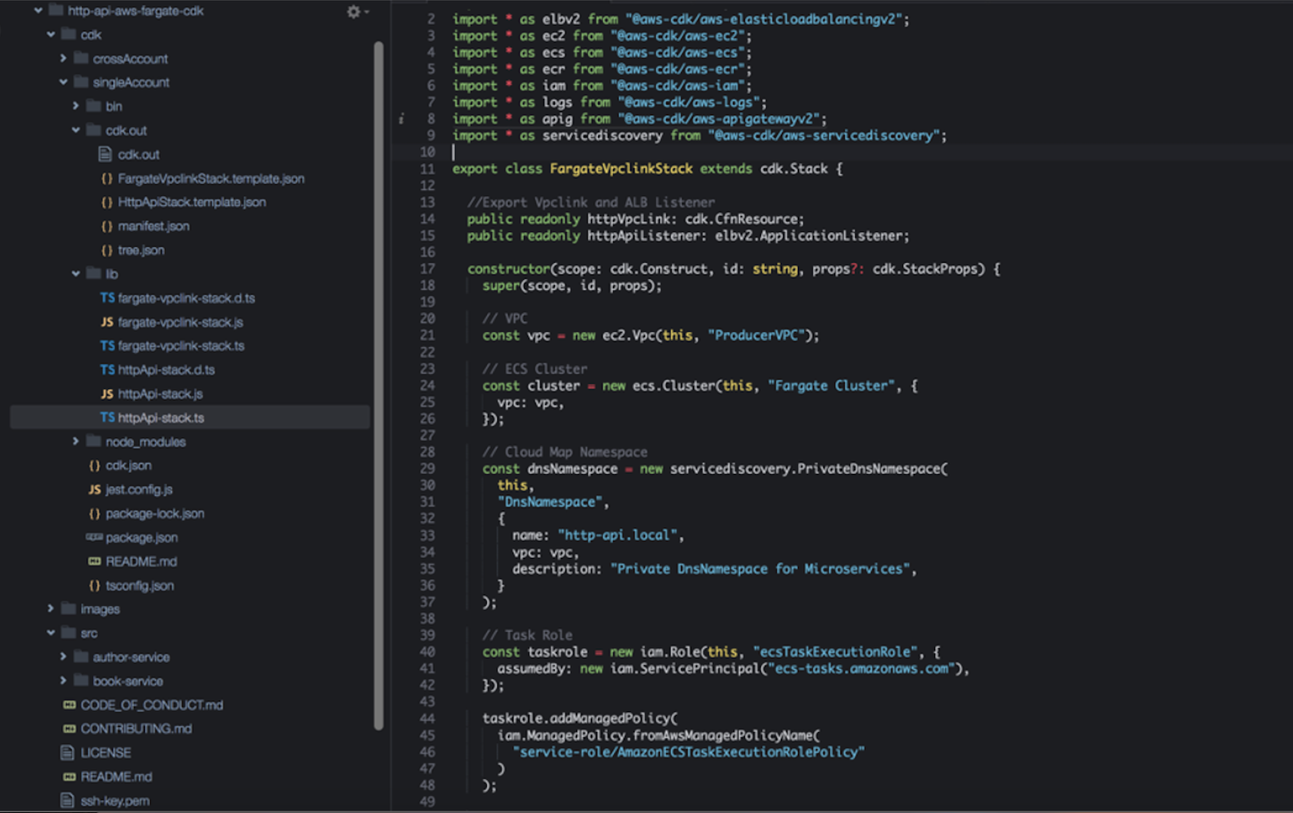Click package.json file icon
Screen dimensions: 1293x813
point(94,537)
